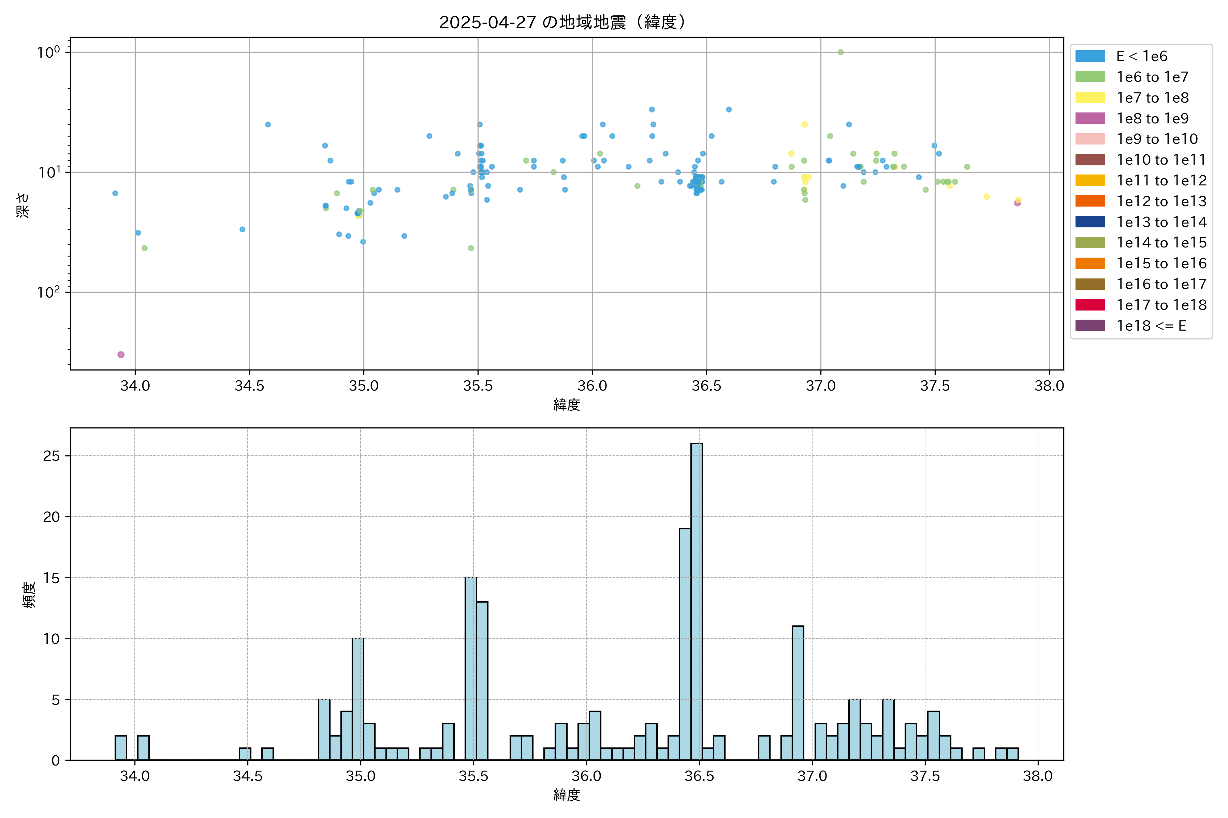Click the purple 1e18 <= E swatch
Screen dimensions: 1228x818
(1090, 325)
